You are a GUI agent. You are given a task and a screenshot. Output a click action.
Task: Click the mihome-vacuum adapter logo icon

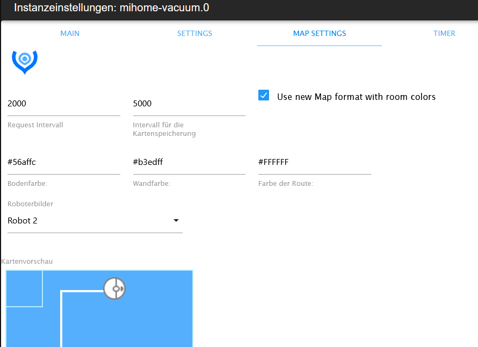point(25,62)
